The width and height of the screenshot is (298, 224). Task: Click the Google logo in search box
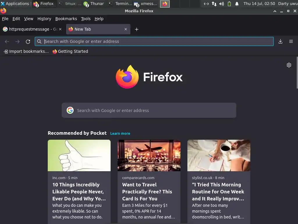point(70,110)
